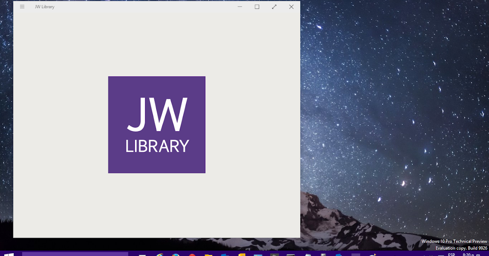Image resolution: width=489 pixels, height=256 pixels.
Task: Open the clock showing 8:20 p.m.
Action: point(473,255)
